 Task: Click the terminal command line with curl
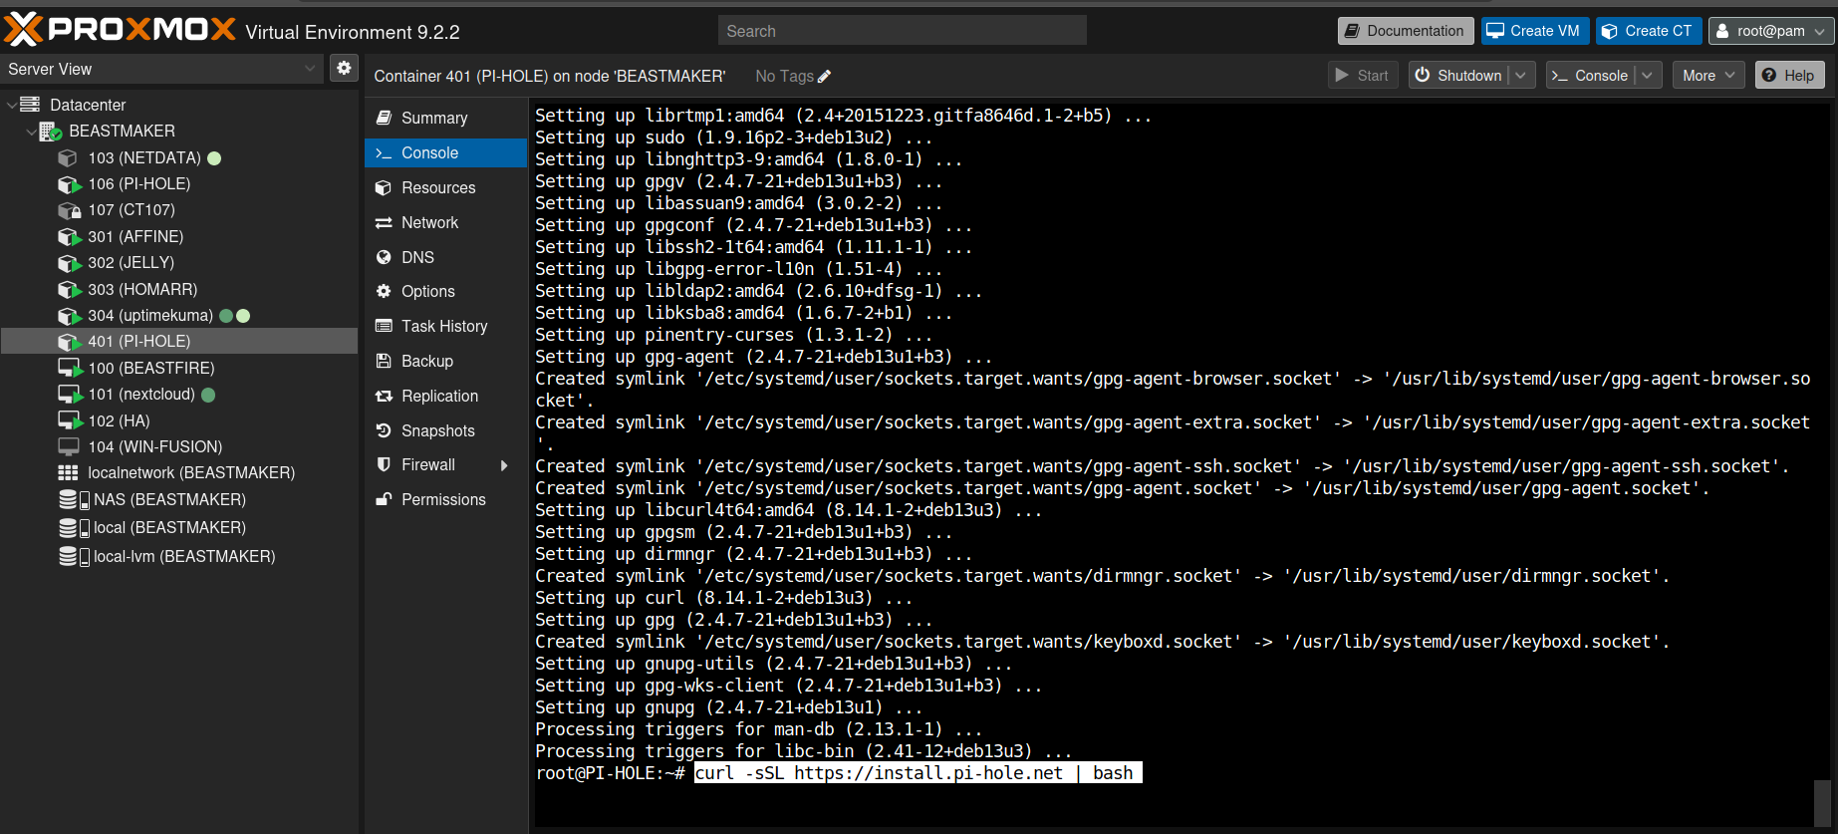click(919, 773)
